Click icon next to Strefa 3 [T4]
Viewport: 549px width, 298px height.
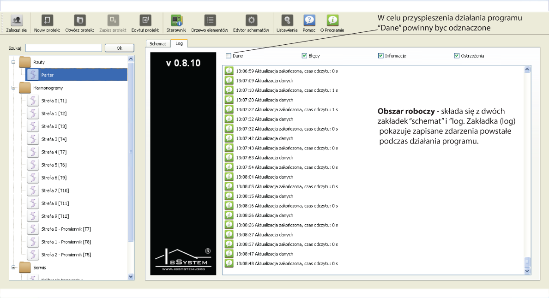tap(33, 139)
